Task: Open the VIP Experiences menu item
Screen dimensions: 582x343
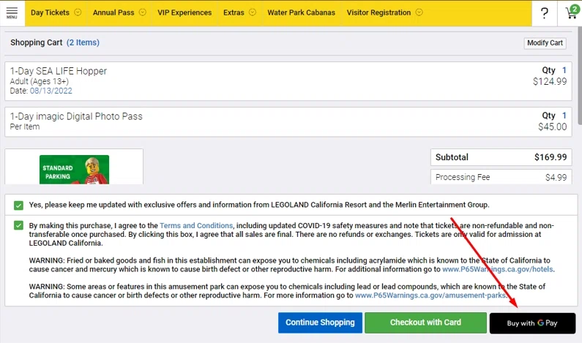Action: point(184,12)
